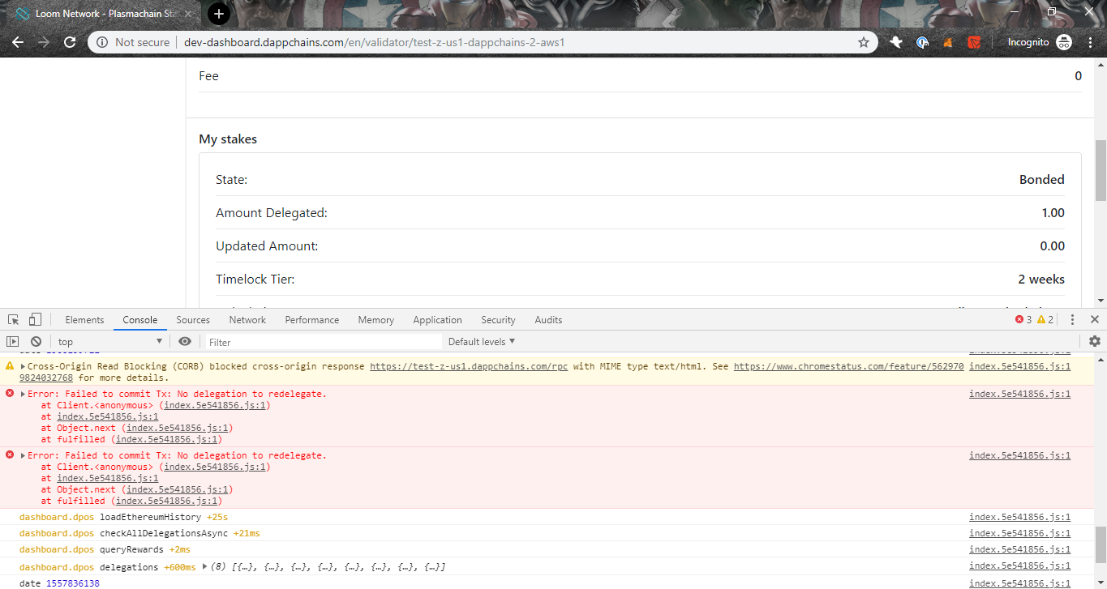Select the inspect element tool
1107x589 pixels.
(12, 319)
